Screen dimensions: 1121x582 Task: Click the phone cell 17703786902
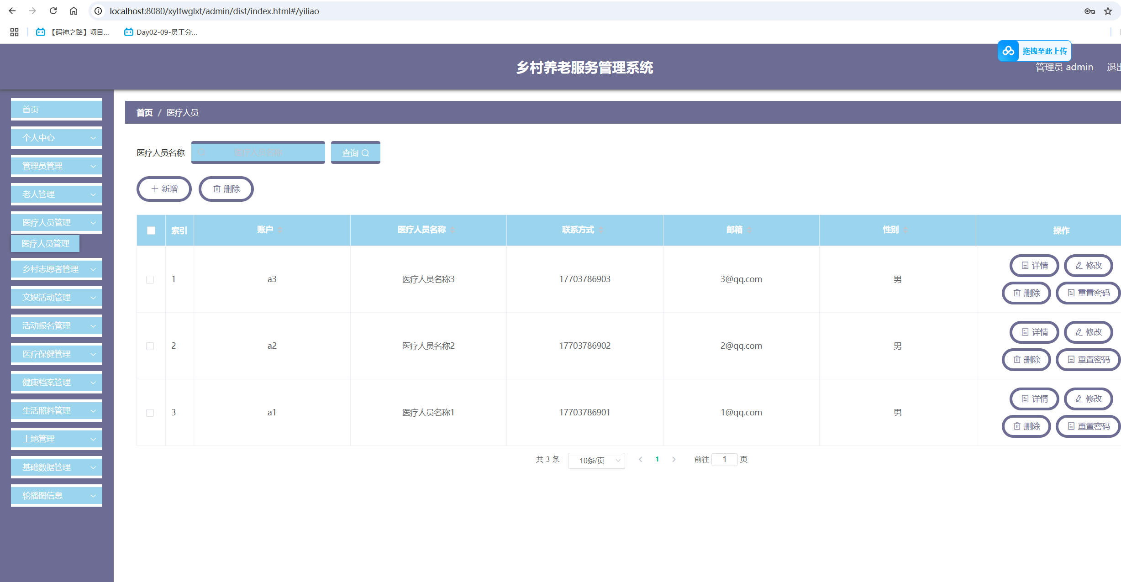[x=584, y=346]
